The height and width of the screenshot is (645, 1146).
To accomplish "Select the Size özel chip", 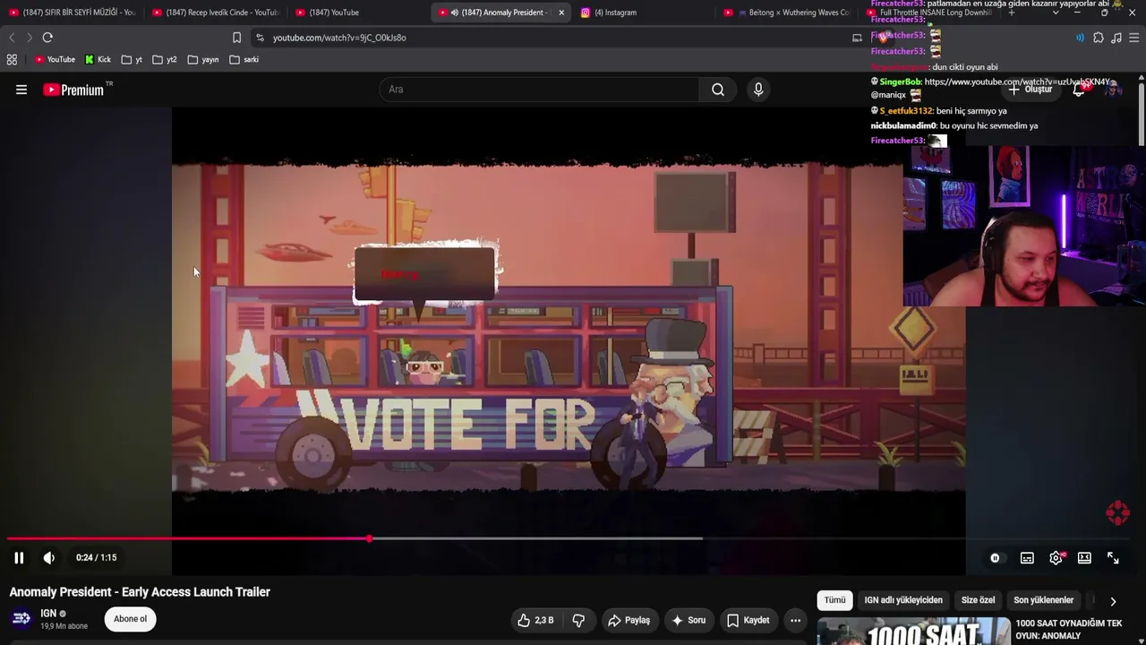I will pos(978,600).
